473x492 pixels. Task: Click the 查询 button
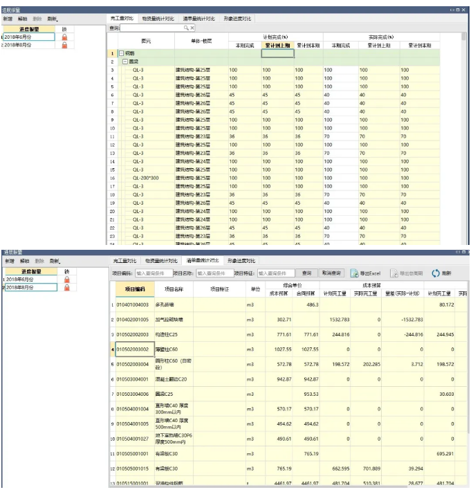click(306, 273)
